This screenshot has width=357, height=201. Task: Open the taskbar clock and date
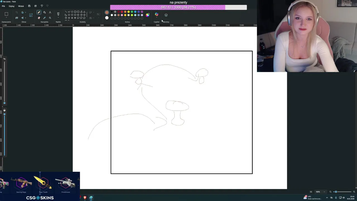[x=351, y=198]
